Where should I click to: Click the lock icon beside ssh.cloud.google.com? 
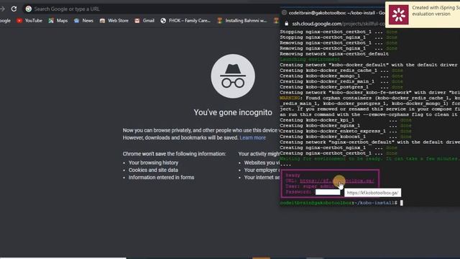[286, 24]
